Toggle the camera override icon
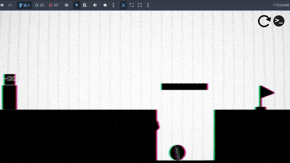The image size is (290, 163). (x=105, y=5)
